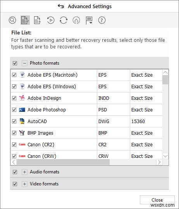Select the File List checklist icon

tap(25, 20)
